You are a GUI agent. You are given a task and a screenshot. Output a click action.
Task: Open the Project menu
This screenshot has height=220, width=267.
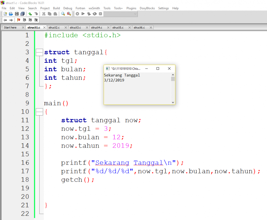pos(45,8)
